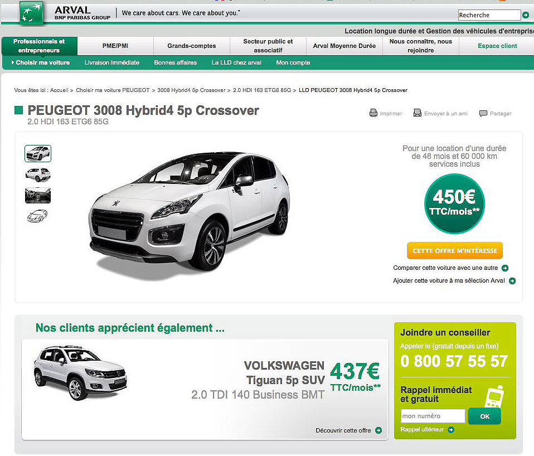Click the printer icon next to Imprimer

[373, 113]
